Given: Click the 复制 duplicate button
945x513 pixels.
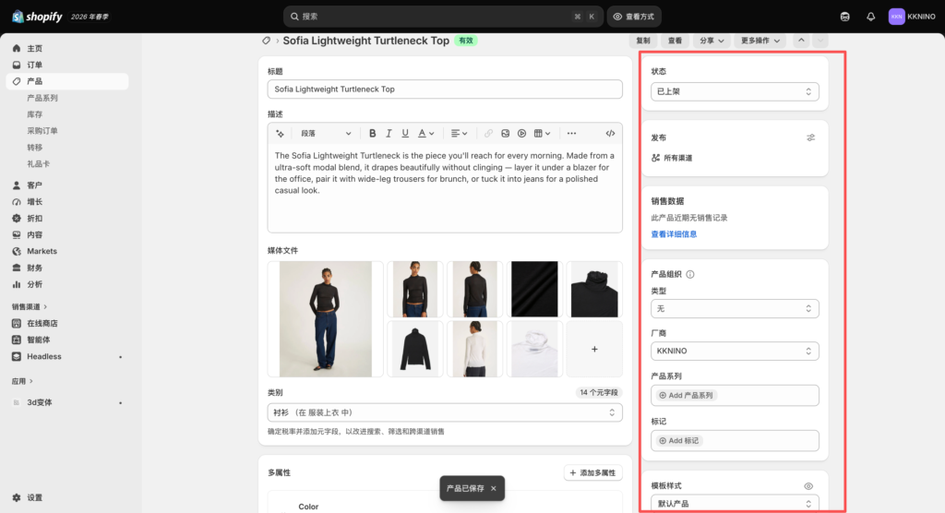Looking at the screenshot, I should point(643,41).
